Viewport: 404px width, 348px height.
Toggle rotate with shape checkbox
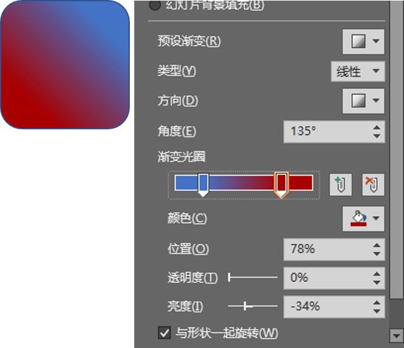click(164, 333)
